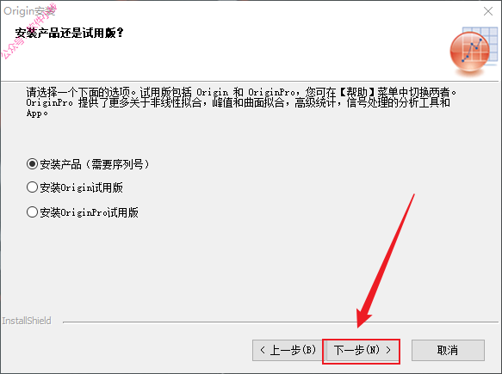Click the red arrow annotation
502x374 pixels.
(386, 261)
